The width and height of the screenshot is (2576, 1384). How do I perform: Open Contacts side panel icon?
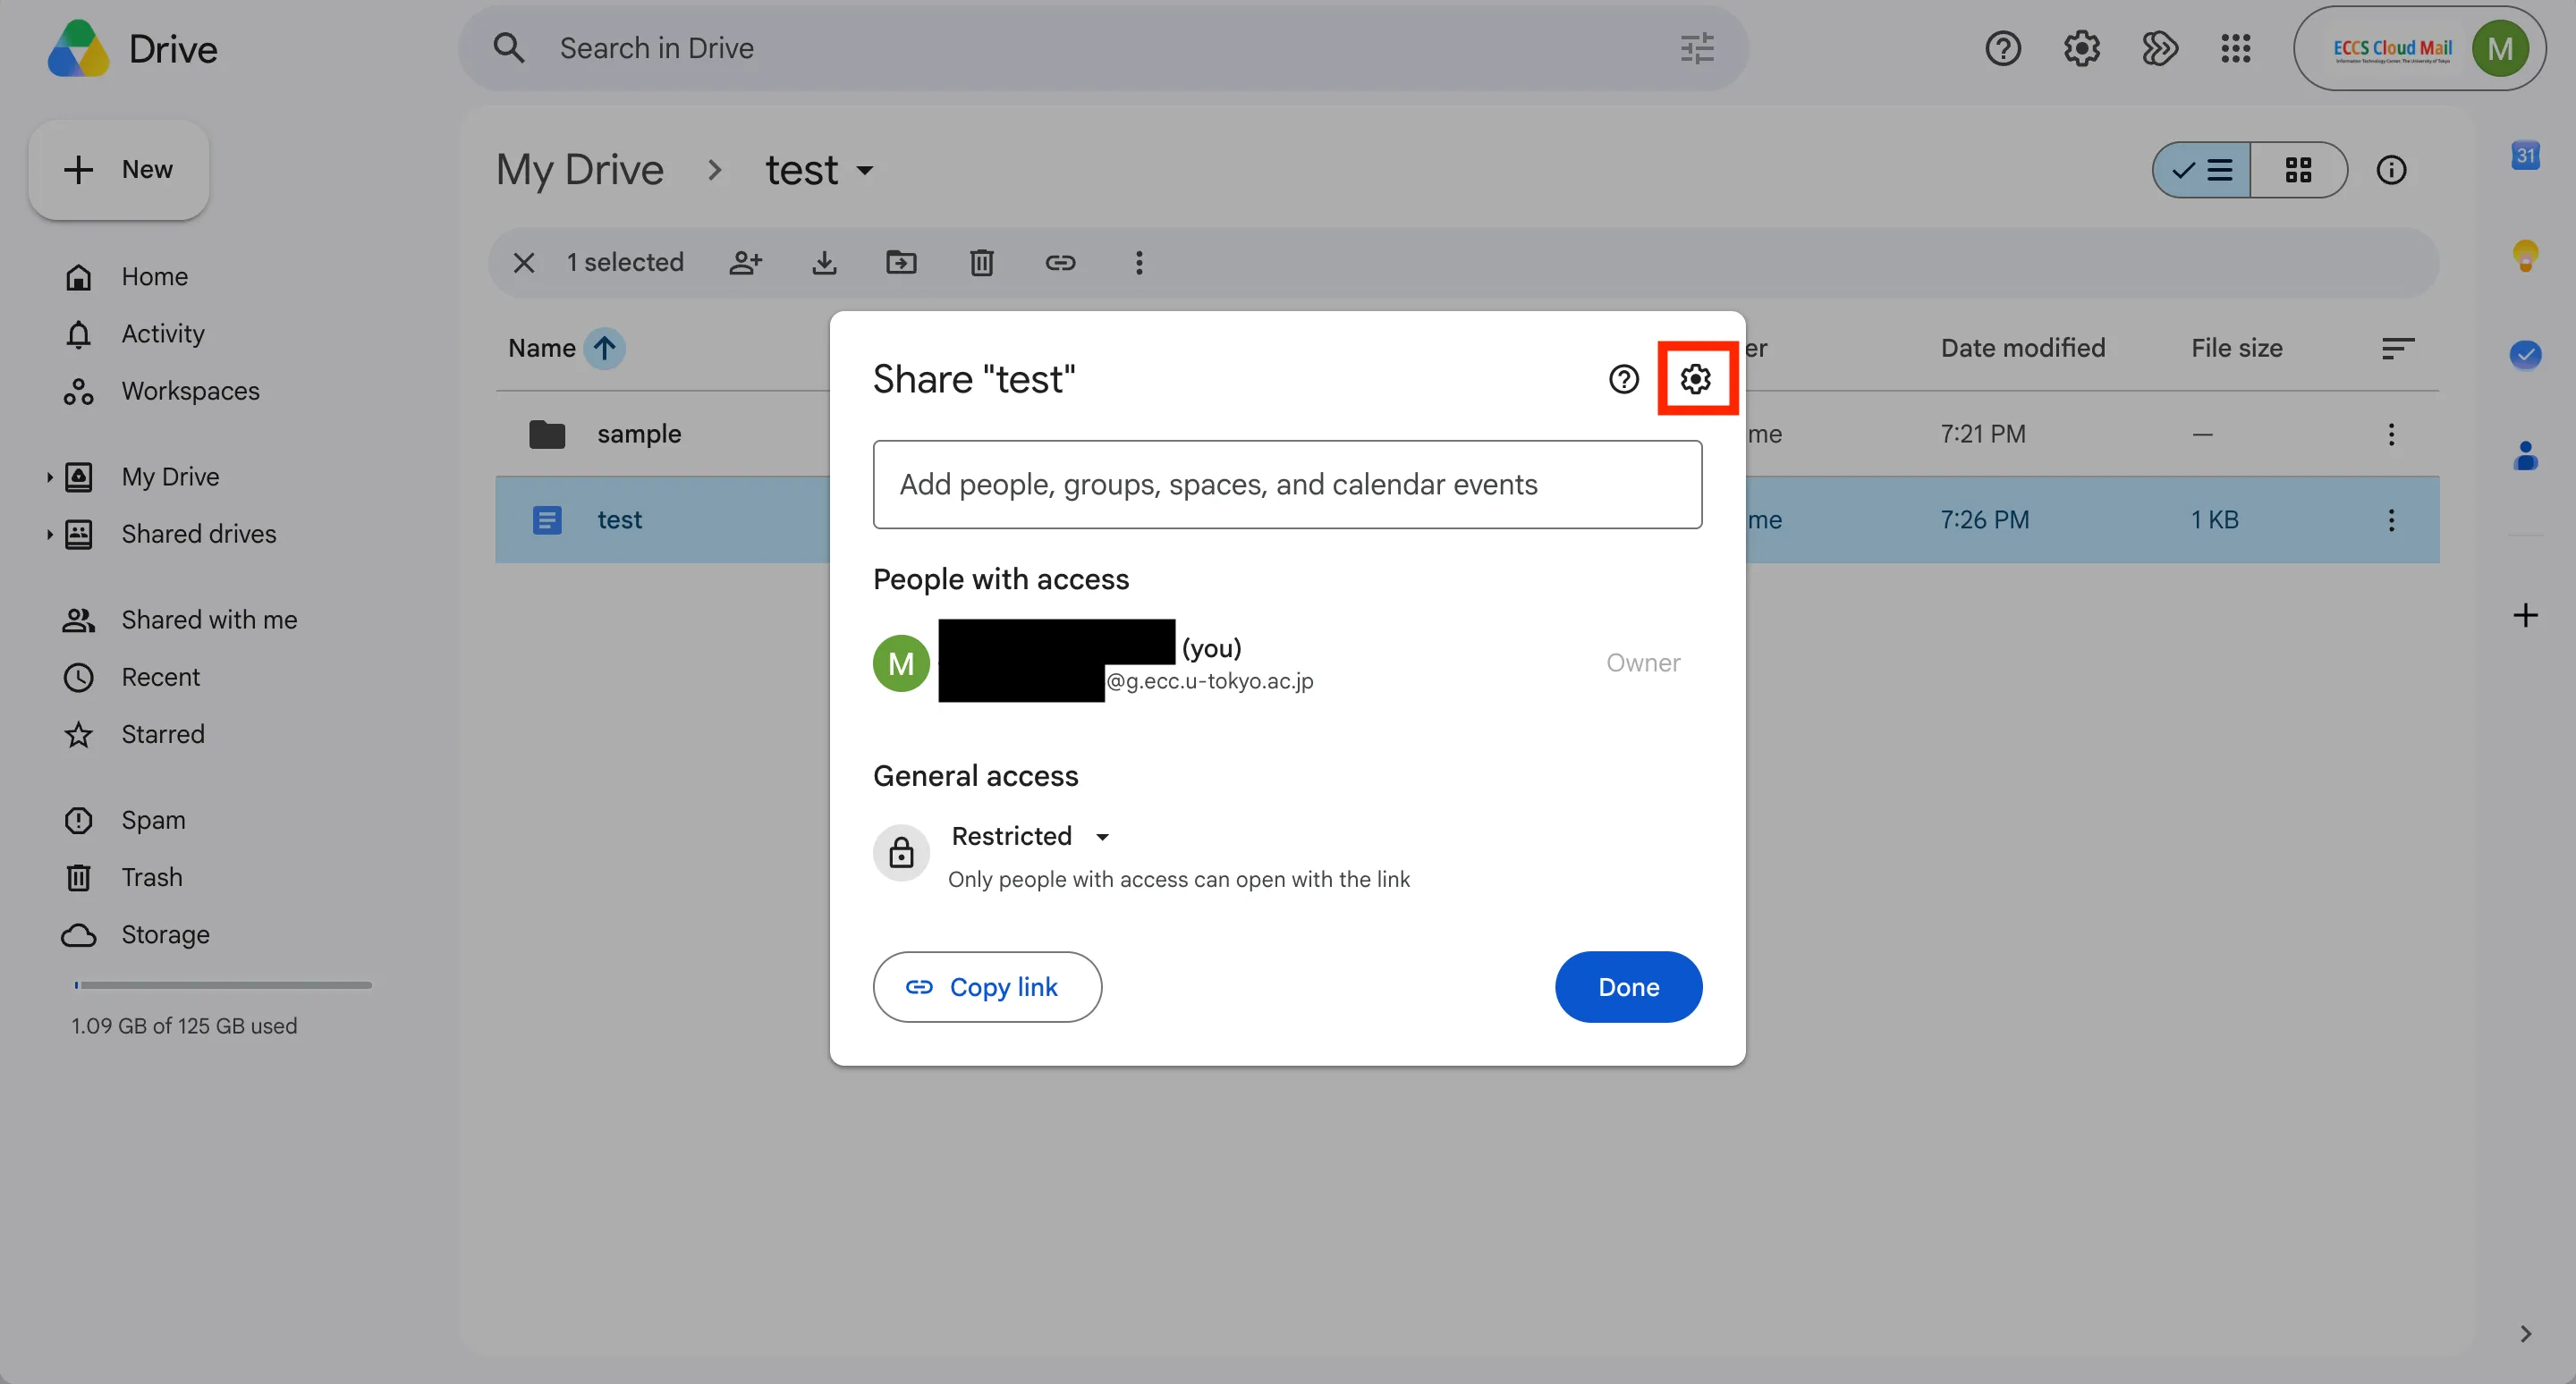[2526, 456]
